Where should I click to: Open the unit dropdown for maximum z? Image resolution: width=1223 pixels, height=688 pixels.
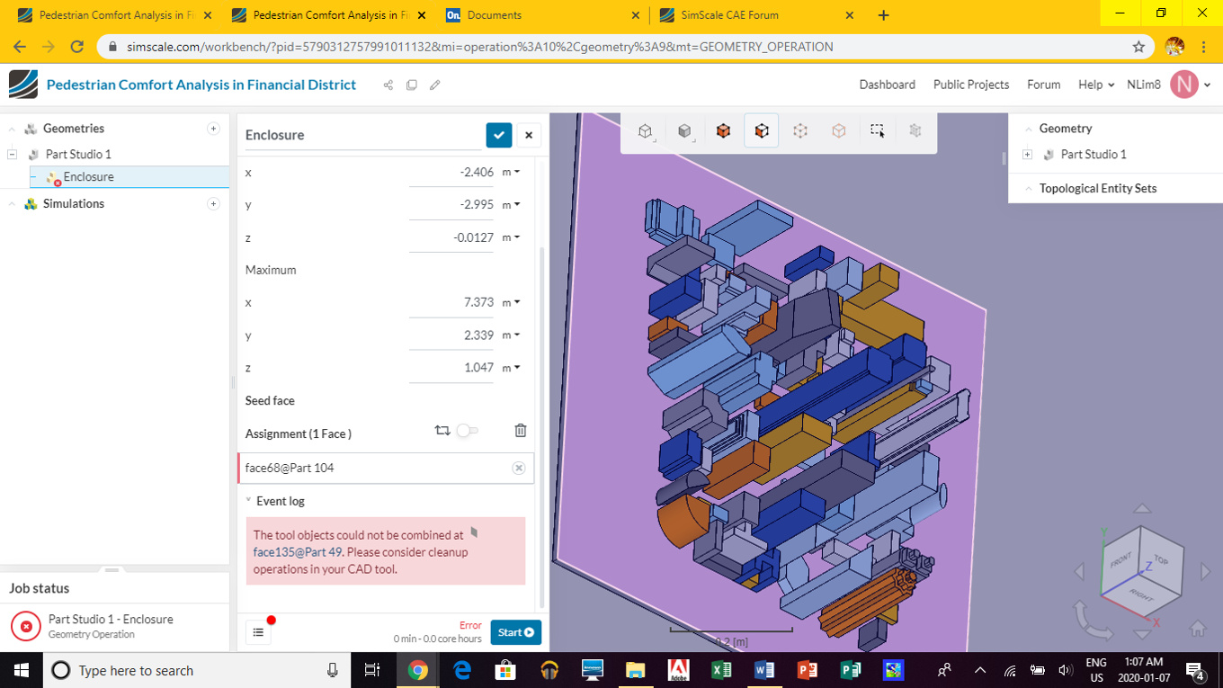click(x=512, y=368)
